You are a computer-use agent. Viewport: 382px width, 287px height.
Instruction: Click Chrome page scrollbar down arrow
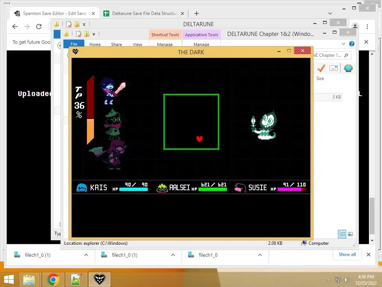pos(372,241)
